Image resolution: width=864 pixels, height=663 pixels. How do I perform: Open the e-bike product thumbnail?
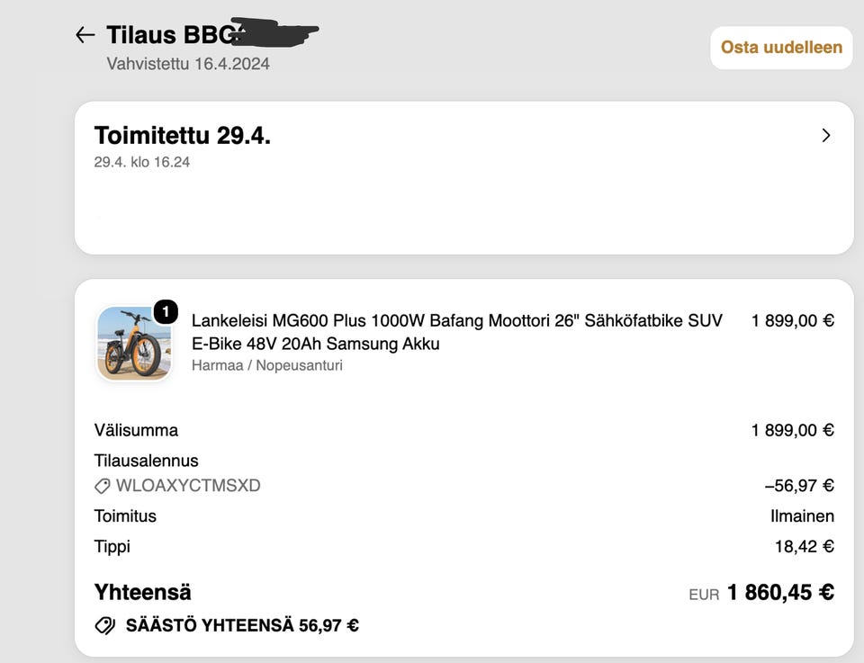[134, 343]
